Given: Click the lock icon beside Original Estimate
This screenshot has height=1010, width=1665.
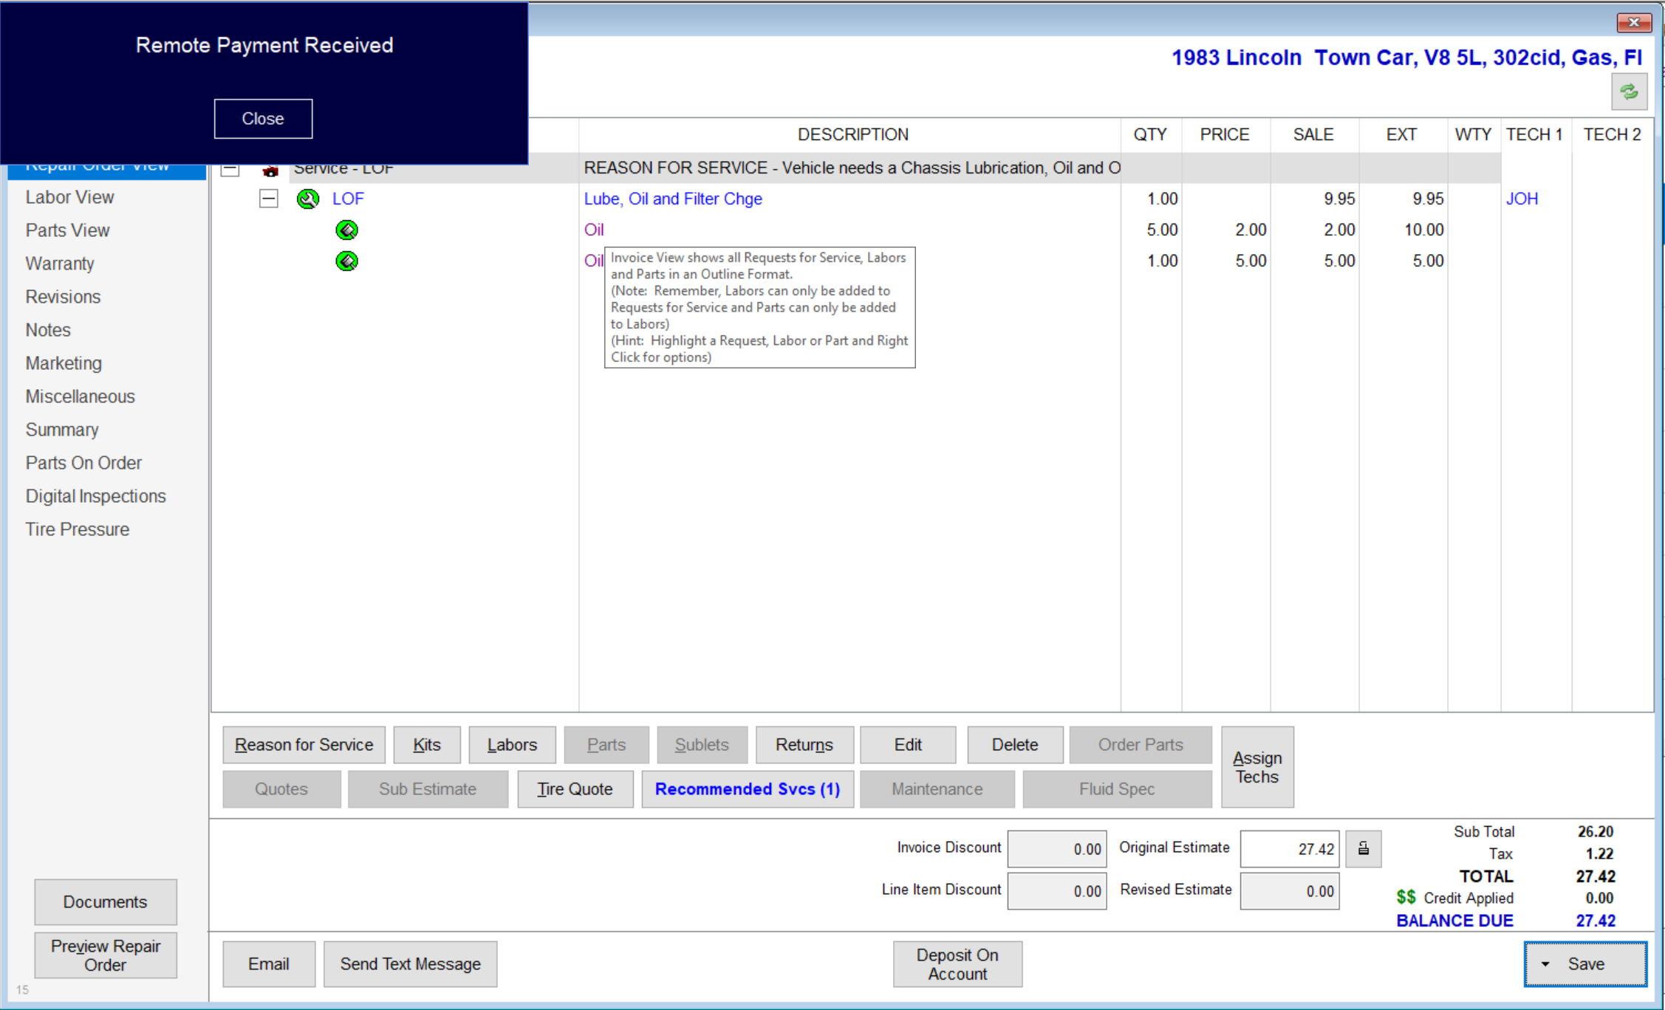Looking at the screenshot, I should point(1363,849).
